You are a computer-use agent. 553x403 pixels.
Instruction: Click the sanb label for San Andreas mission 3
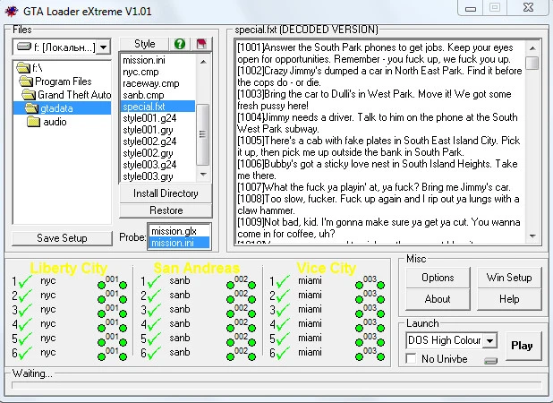coord(180,309)
